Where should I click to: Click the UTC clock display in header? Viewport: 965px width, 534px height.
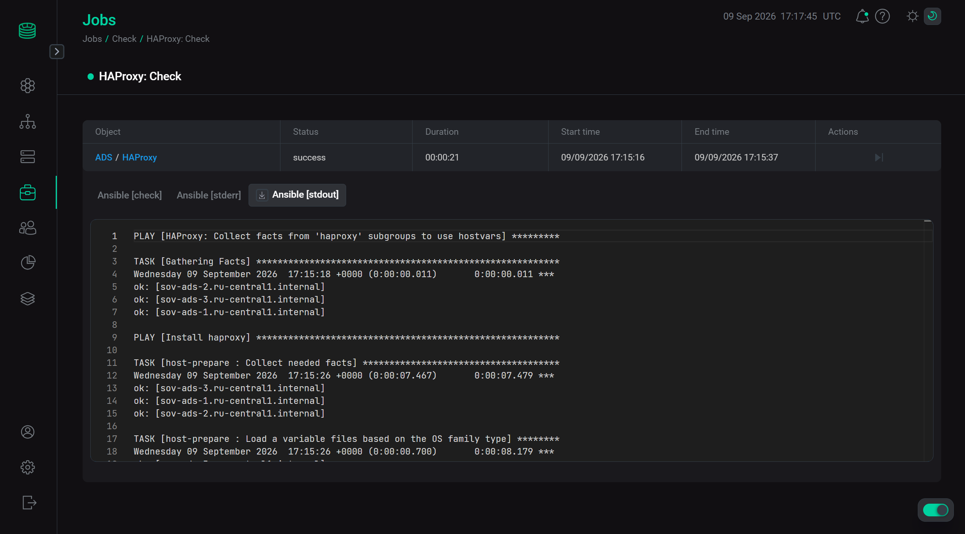coord(782,16)
